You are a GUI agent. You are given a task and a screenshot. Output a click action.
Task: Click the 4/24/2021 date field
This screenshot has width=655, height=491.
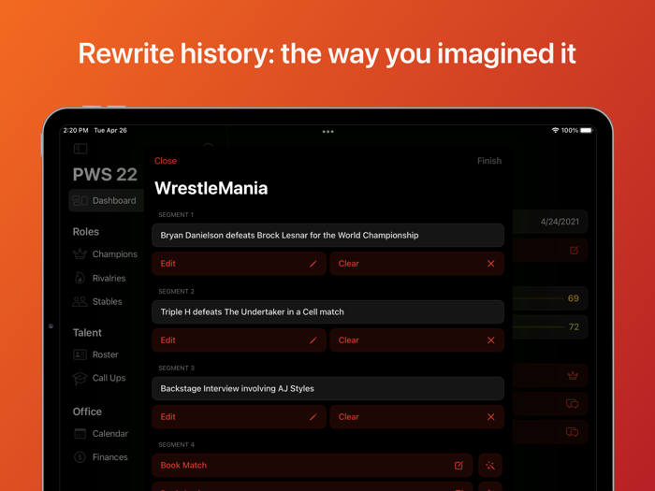tap(550, 222)
